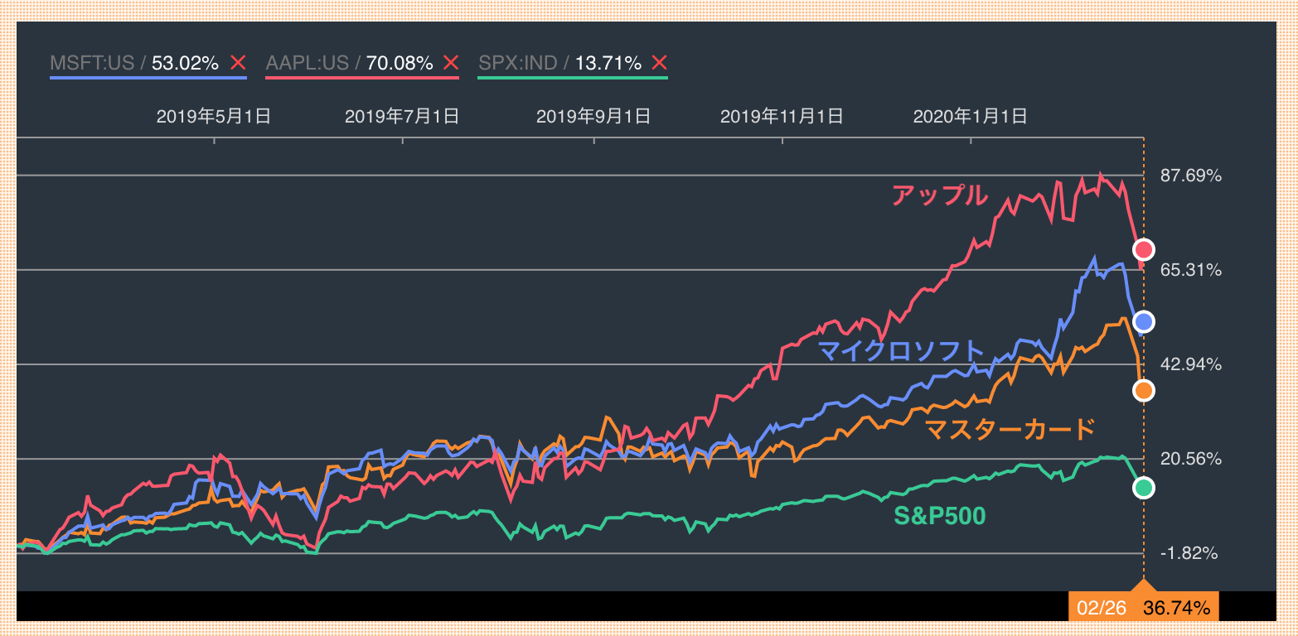Click the orange Mastercard data point marker
This screenshot has height=636, width=1298.
[x=1144, y=390]
